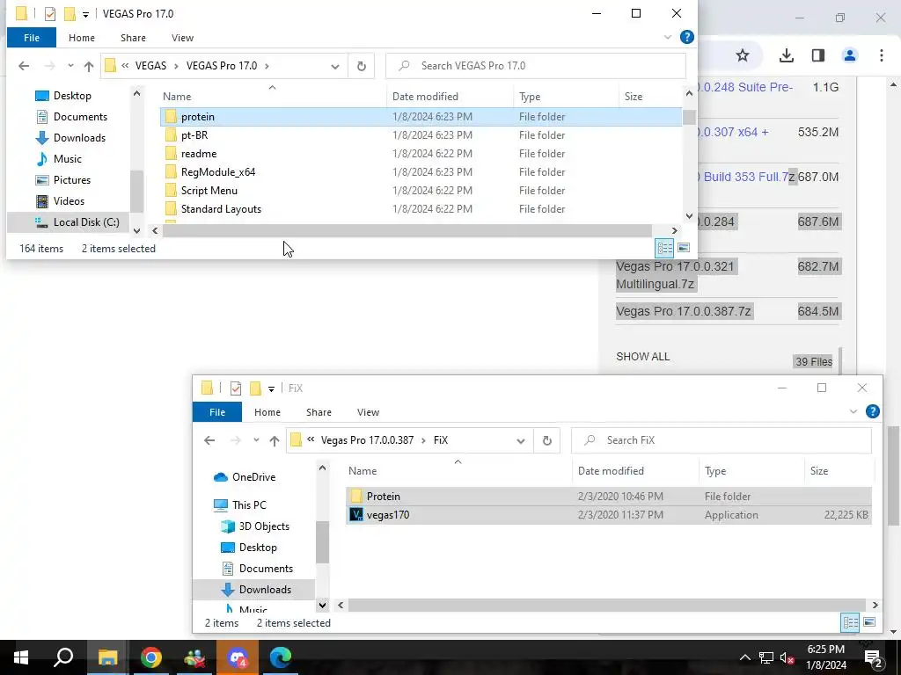Click the Search VEGAS Pro 17.0 field

coord(536,66)
